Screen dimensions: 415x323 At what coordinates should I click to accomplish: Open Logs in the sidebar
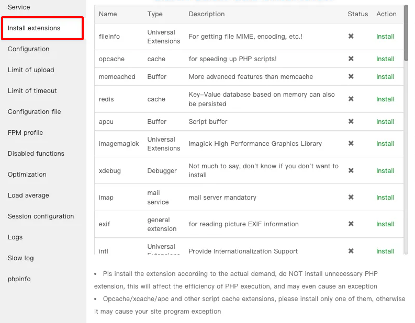[15, 237]
